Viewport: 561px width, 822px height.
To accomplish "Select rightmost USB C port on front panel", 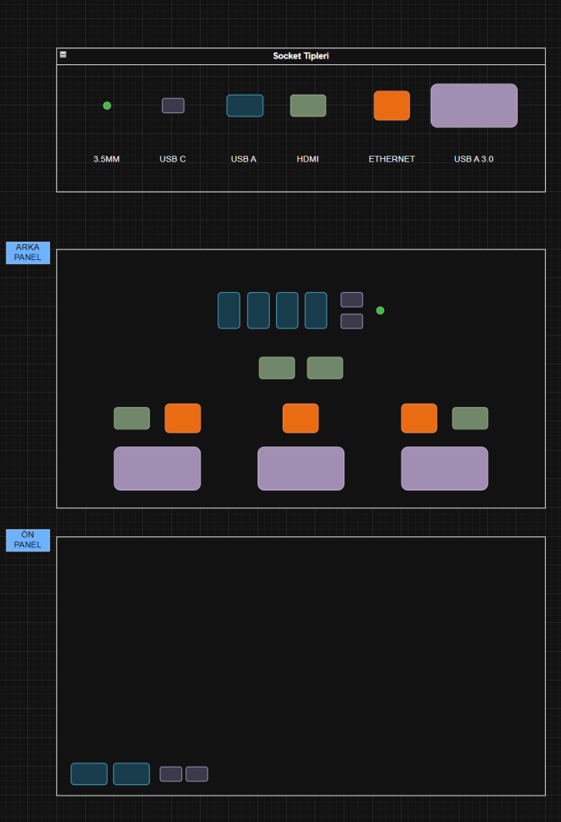I will (197, 774).
